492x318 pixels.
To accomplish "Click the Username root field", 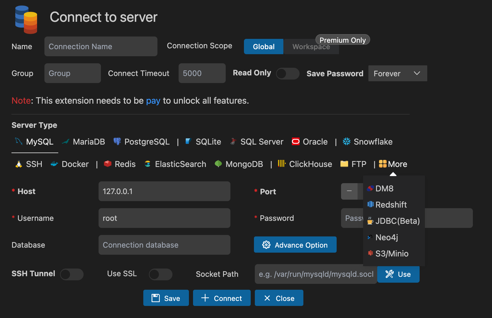I will [x=164, y=218].
